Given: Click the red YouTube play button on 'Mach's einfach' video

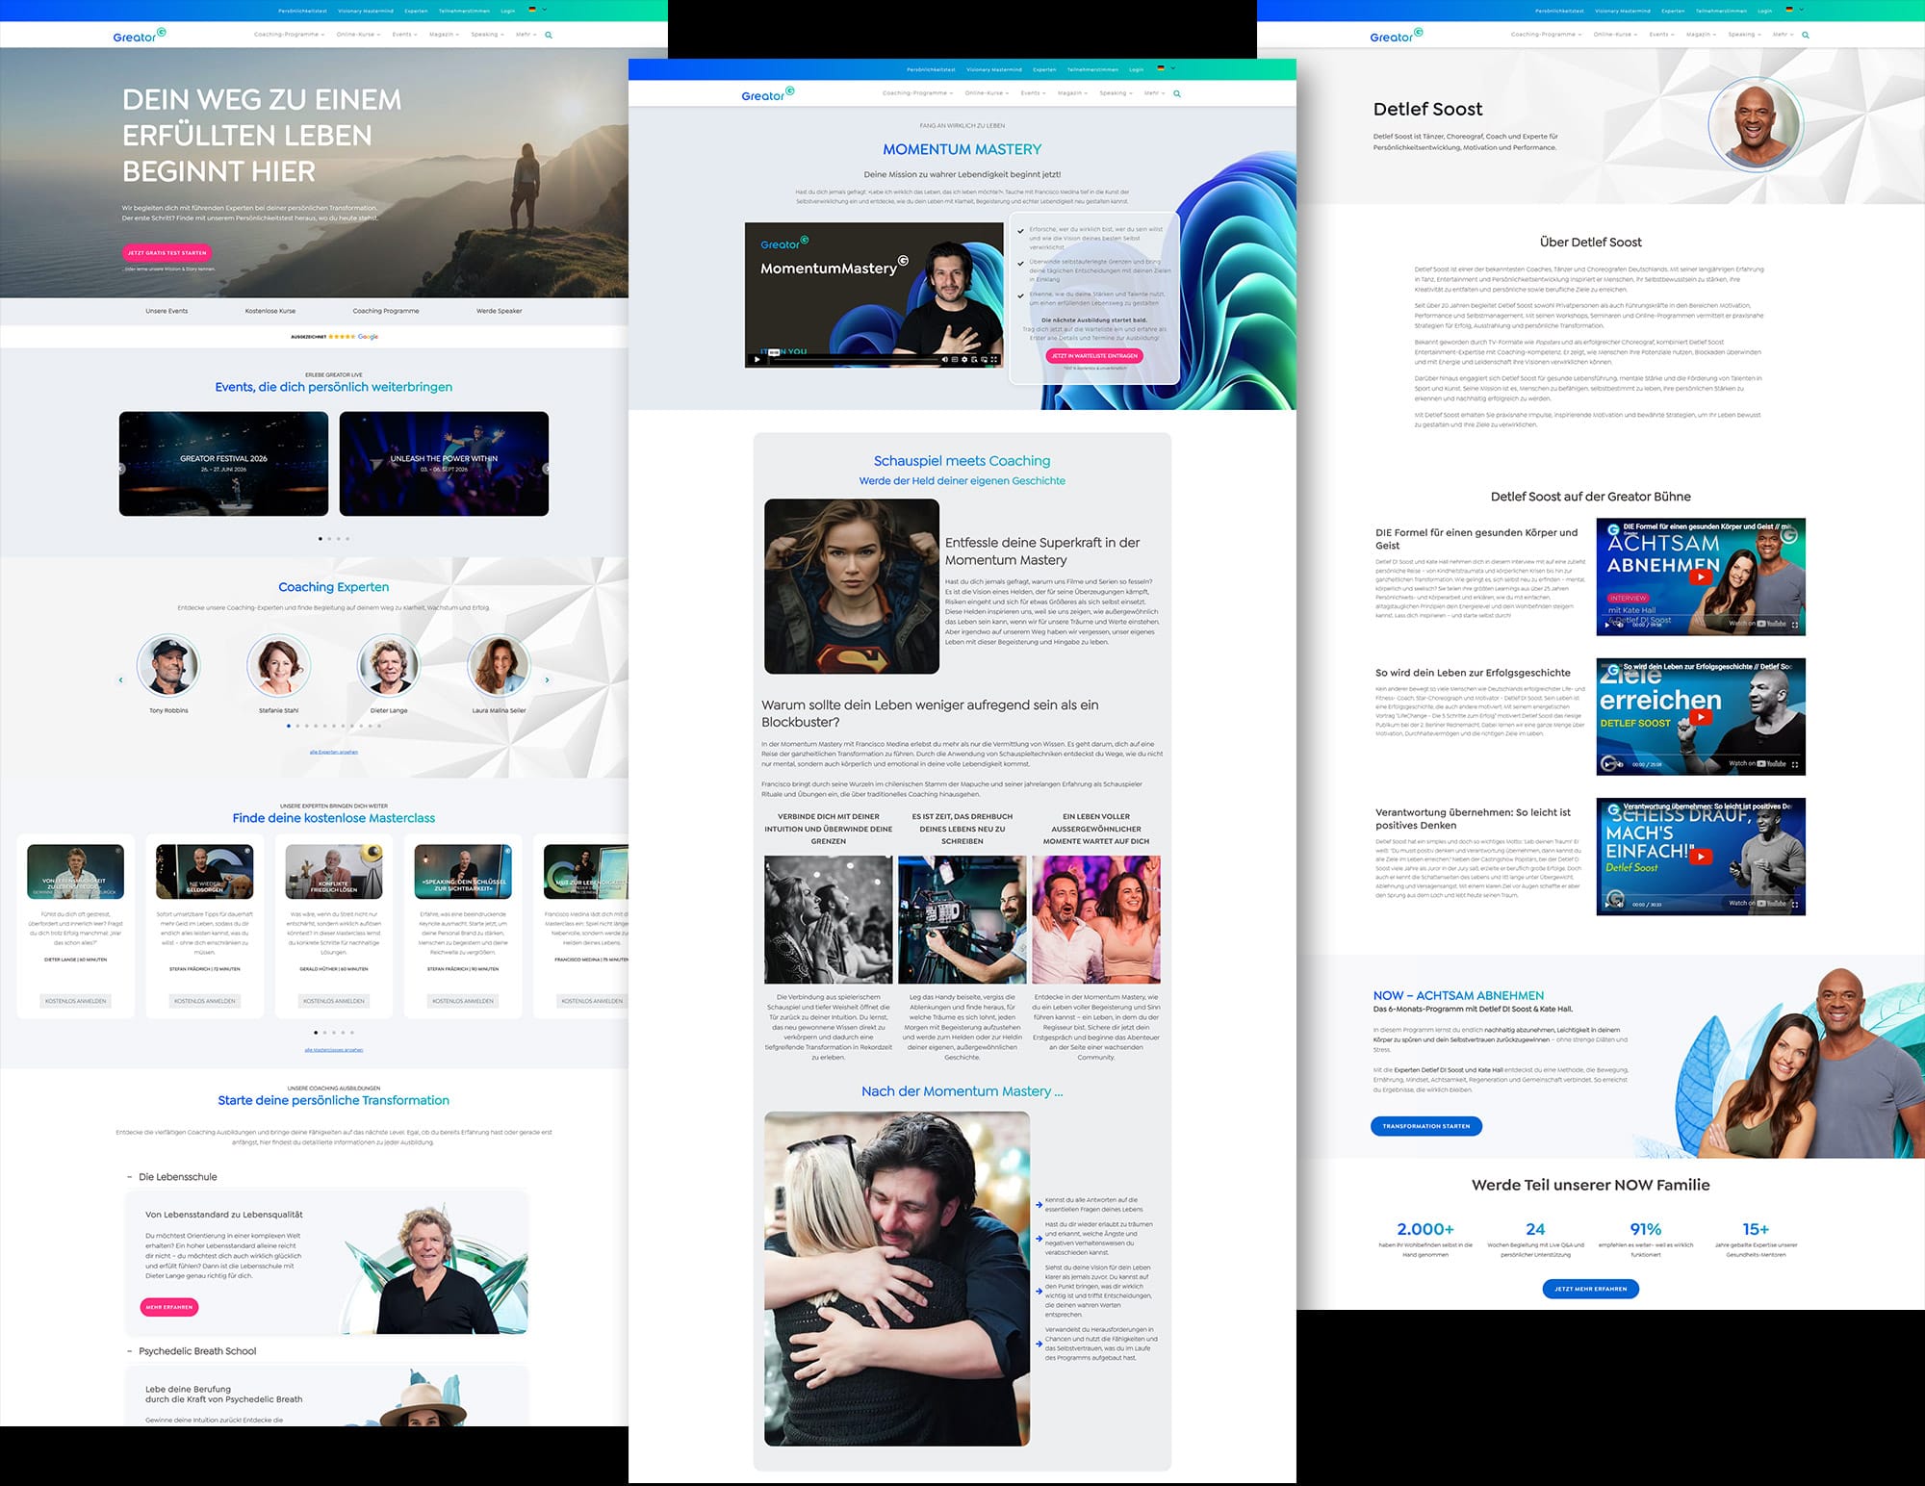Looking at the screenshot, I should pyautogui.click(x=1701, y=856).
